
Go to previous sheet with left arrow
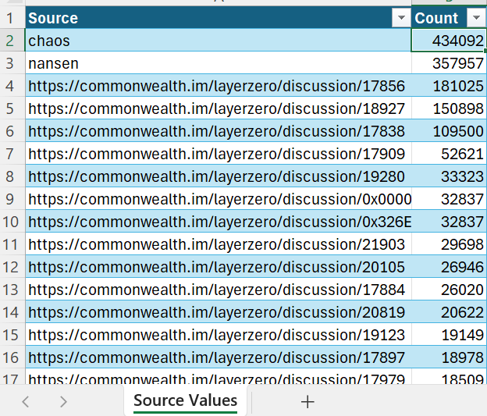pyautogui.click(x=26, y=401)
